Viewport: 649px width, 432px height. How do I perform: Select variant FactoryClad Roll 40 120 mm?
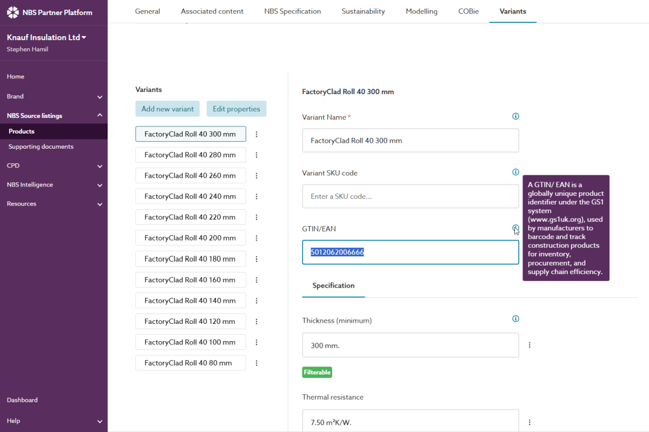(190, 322)
